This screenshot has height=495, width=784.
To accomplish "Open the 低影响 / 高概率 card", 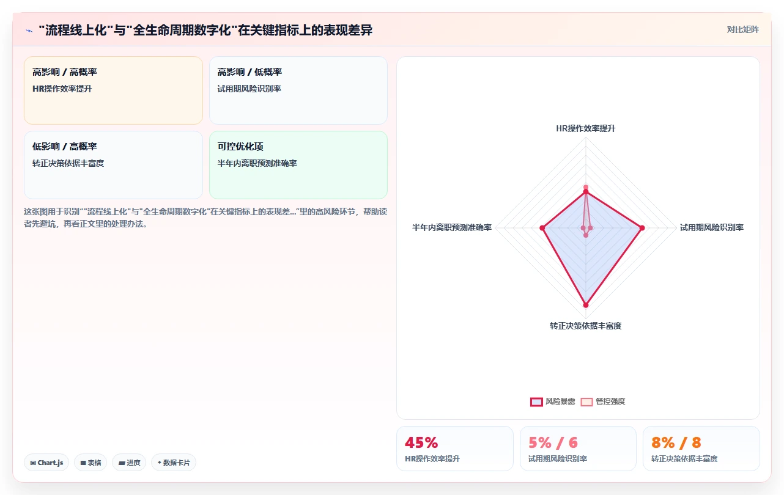I will [x=113, y=165].
